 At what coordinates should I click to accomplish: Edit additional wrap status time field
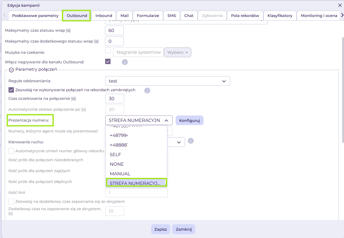coord(114,41)
